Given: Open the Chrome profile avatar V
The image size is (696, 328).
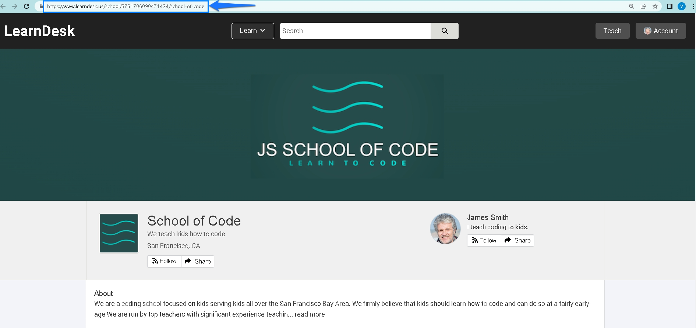Looking at the screenshot, I should pos(682,6).
